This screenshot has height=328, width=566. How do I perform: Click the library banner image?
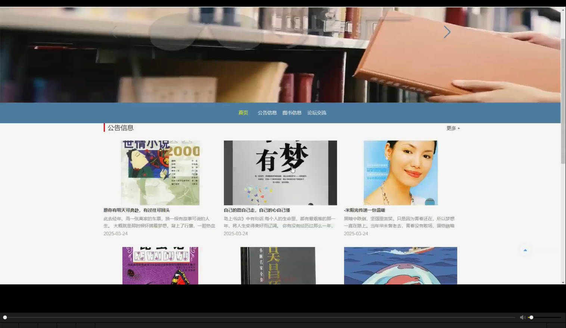pyautogui.click(x=280, y=55)
